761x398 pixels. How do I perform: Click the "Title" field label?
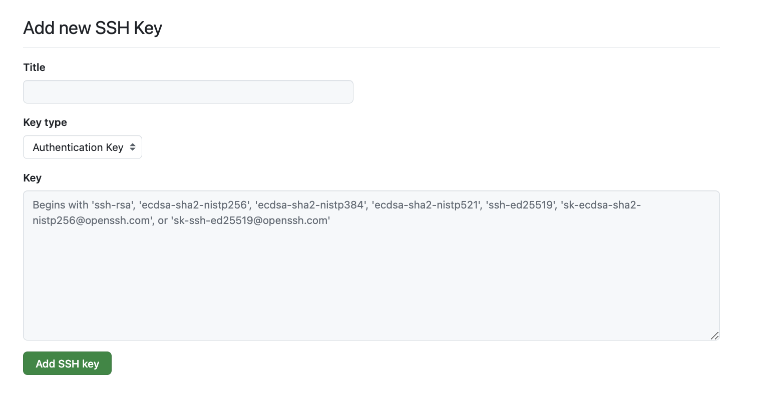click(x=35, y=67)
